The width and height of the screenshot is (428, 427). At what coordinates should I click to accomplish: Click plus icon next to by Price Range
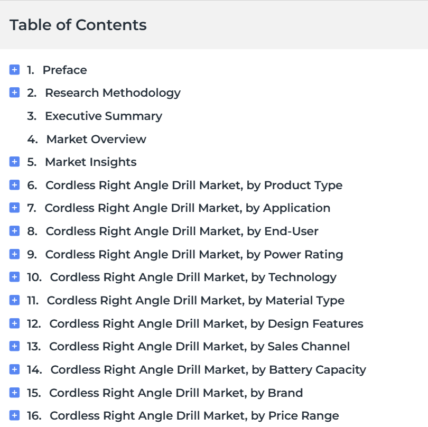click(x=14, y=416)
